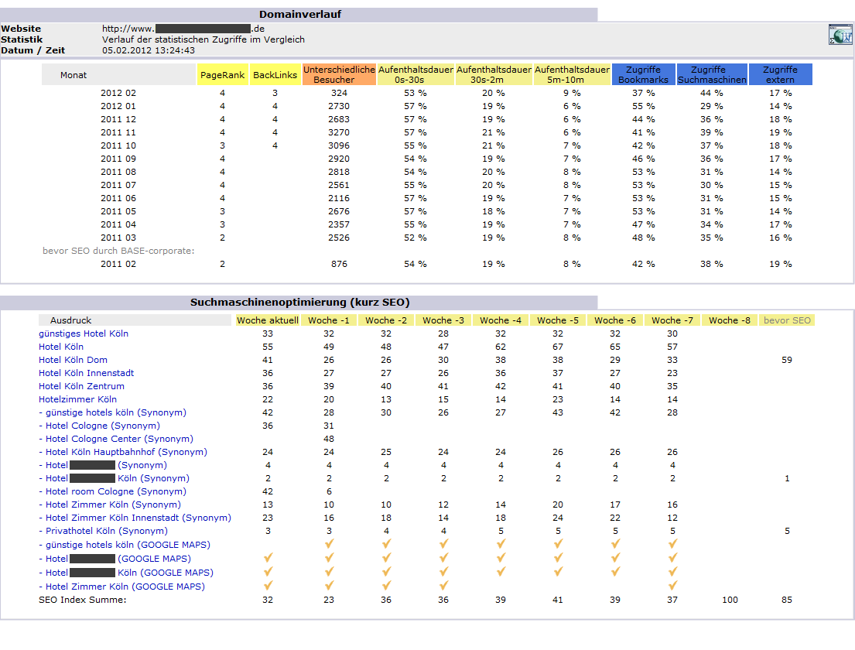The height and width of the screenshot is (650, 855).
Task: Select the "Domainverlauf" section title
Action: (299, 15)
